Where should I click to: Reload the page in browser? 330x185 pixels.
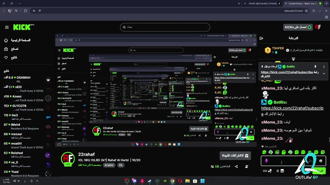314,11
